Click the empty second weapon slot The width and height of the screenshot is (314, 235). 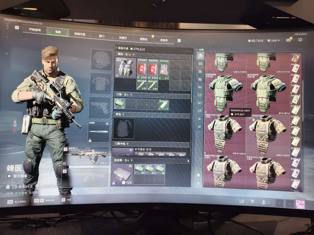tap(85, 177)
